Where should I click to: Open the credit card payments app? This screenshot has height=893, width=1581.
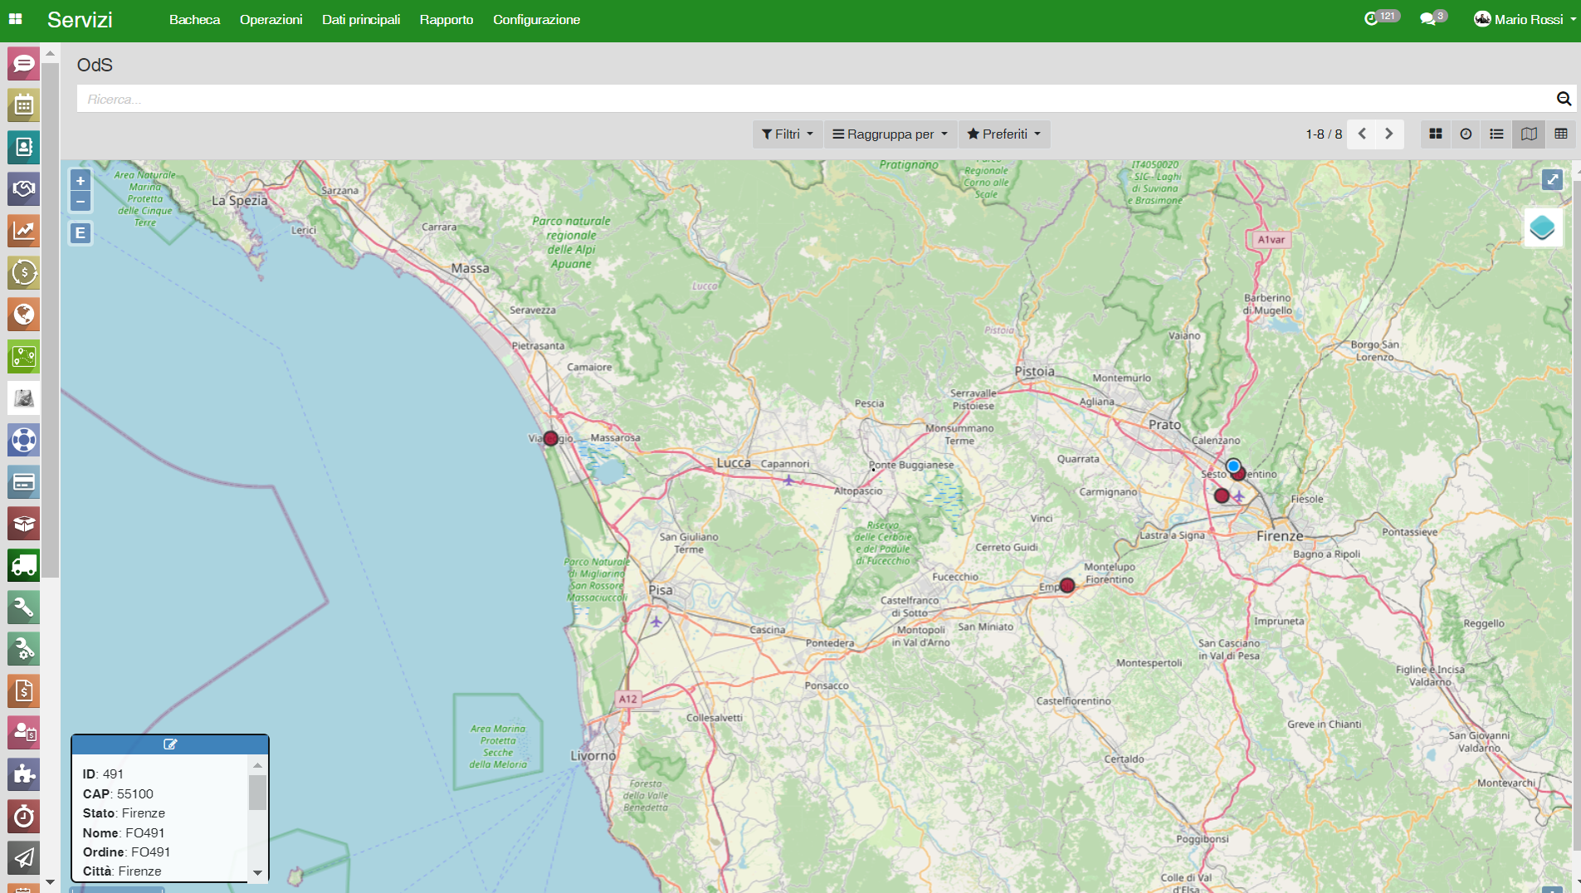[23, 482]
